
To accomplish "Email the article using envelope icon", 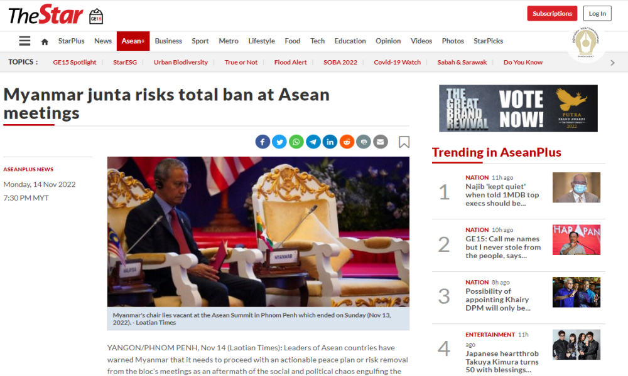I will [x=381, y=142].
